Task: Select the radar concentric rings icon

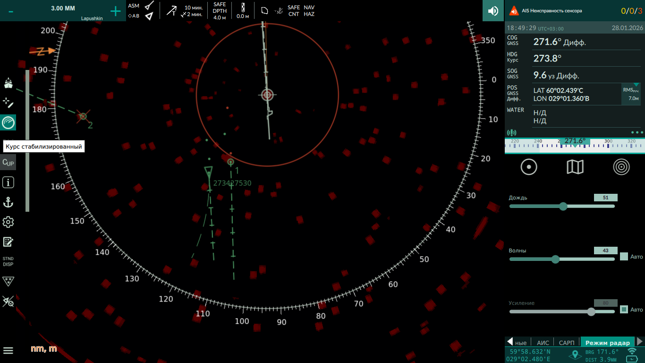Action: [x=621, y=167]
